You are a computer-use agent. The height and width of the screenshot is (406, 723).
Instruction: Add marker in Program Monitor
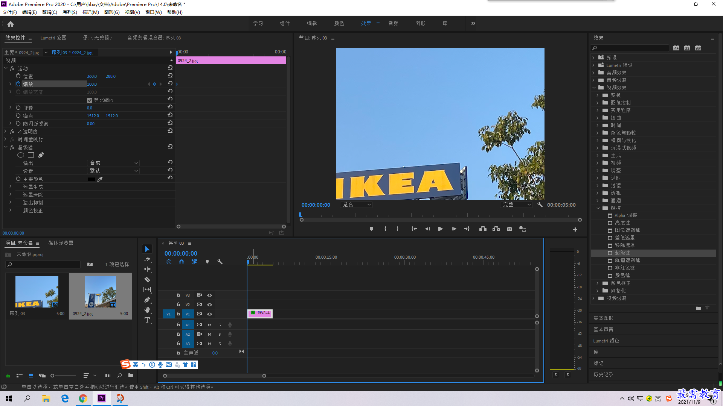pyautogui.click(x=371, y=229)
